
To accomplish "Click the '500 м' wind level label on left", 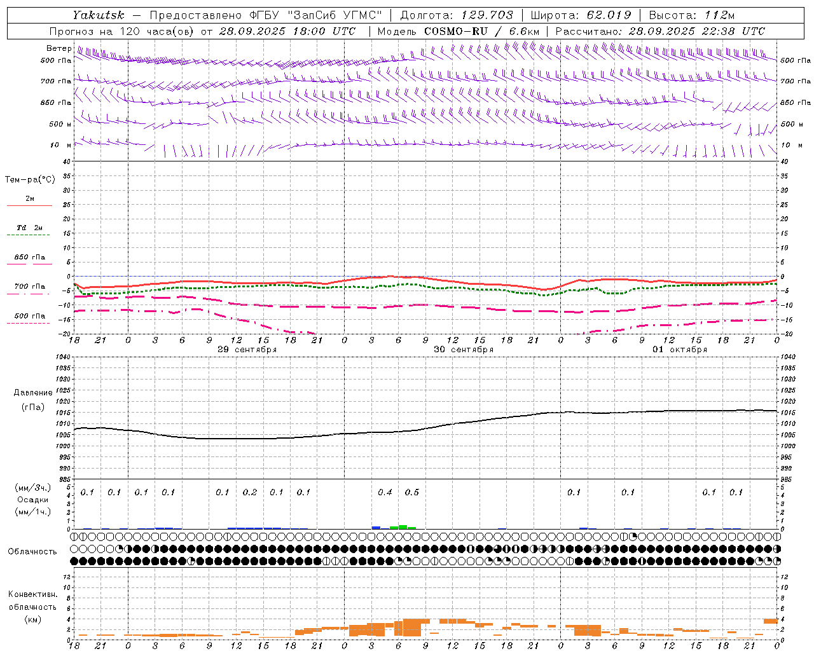I will [x=60, y=124].
